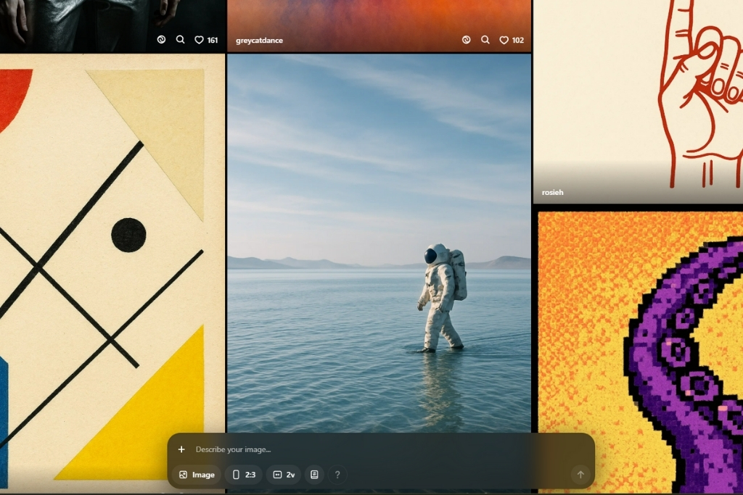Open the help question mark icon
Viewport: 743px width, 495px height.
pyautogui.click(x=337, y=475)
